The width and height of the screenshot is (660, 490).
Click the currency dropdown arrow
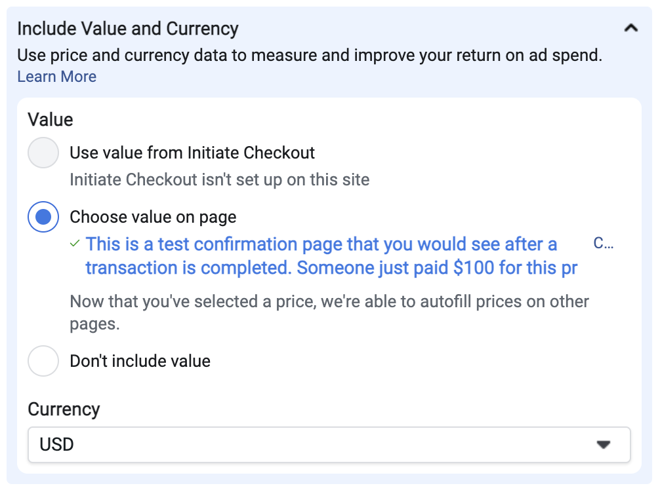pyautogui.click(x=604, y=445)
